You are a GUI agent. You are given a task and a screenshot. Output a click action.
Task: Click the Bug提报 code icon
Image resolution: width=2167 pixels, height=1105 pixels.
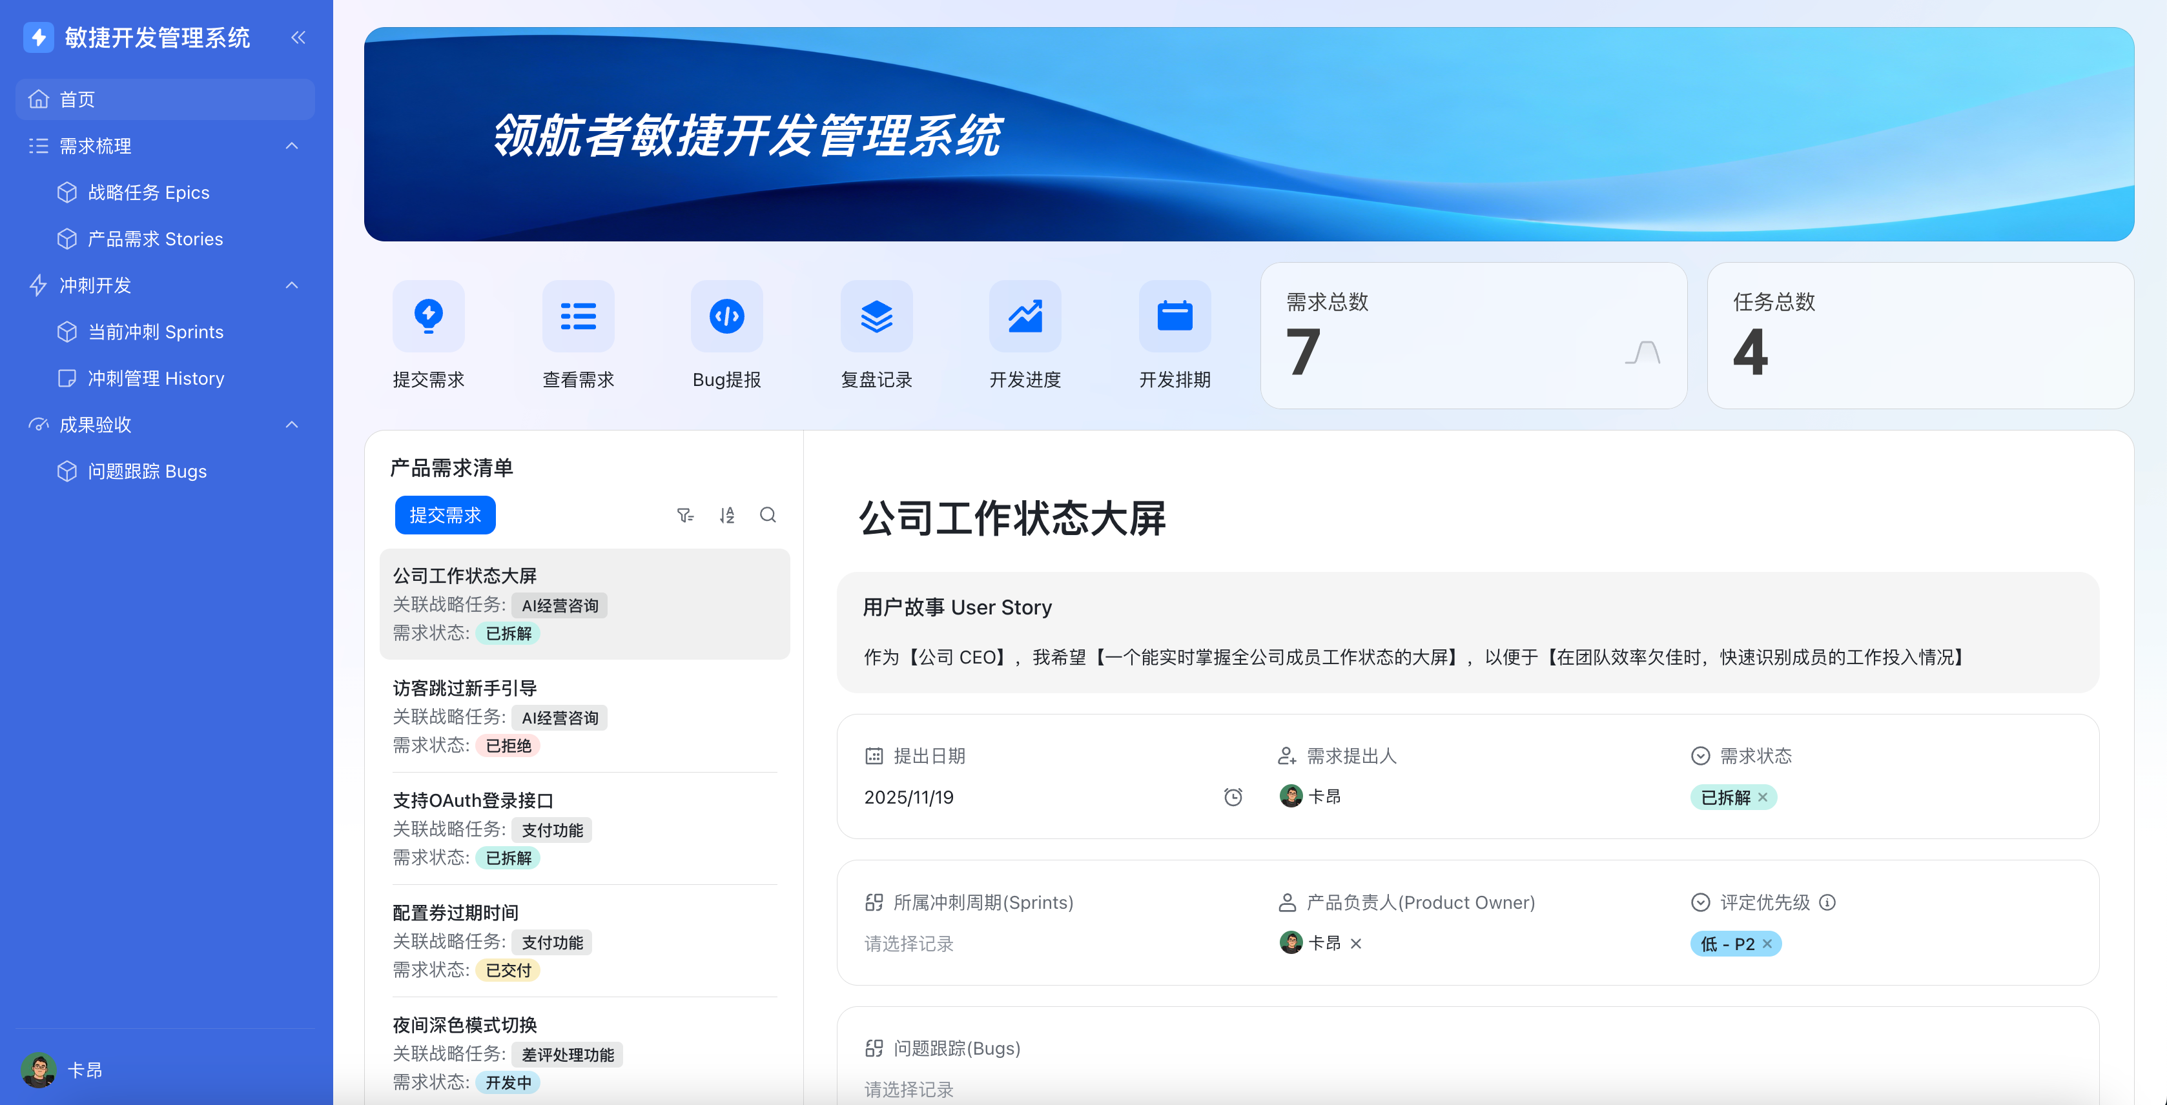click(726, 316)
